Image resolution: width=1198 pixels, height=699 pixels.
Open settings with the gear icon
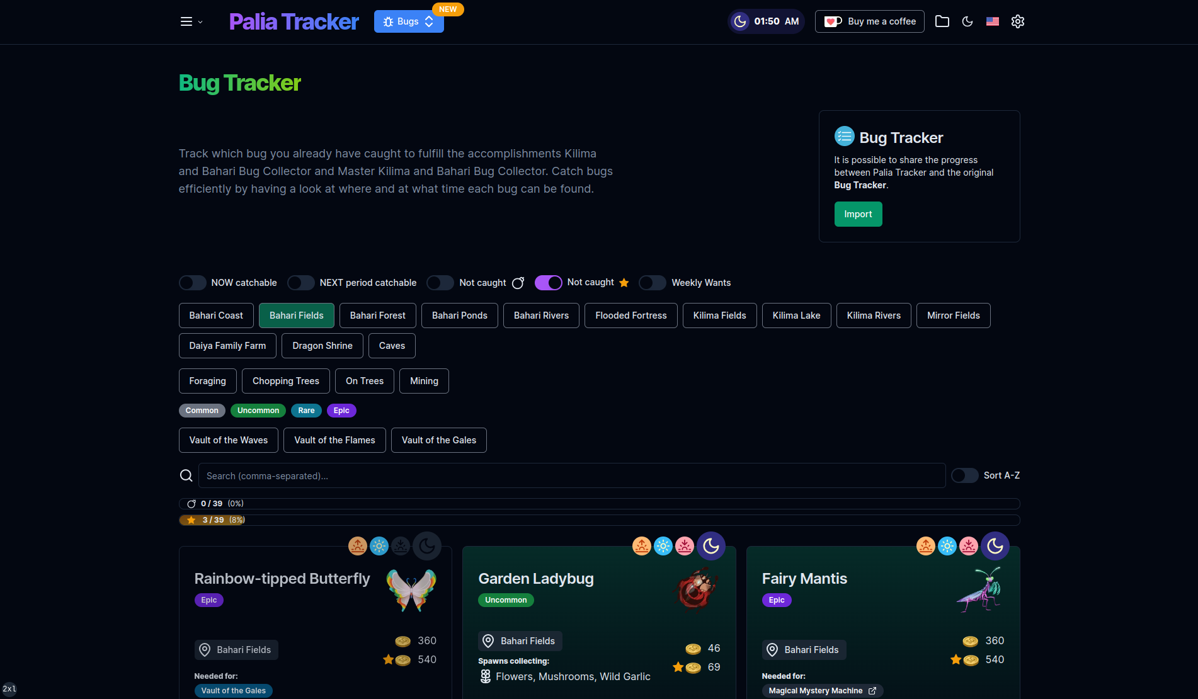1018,21
